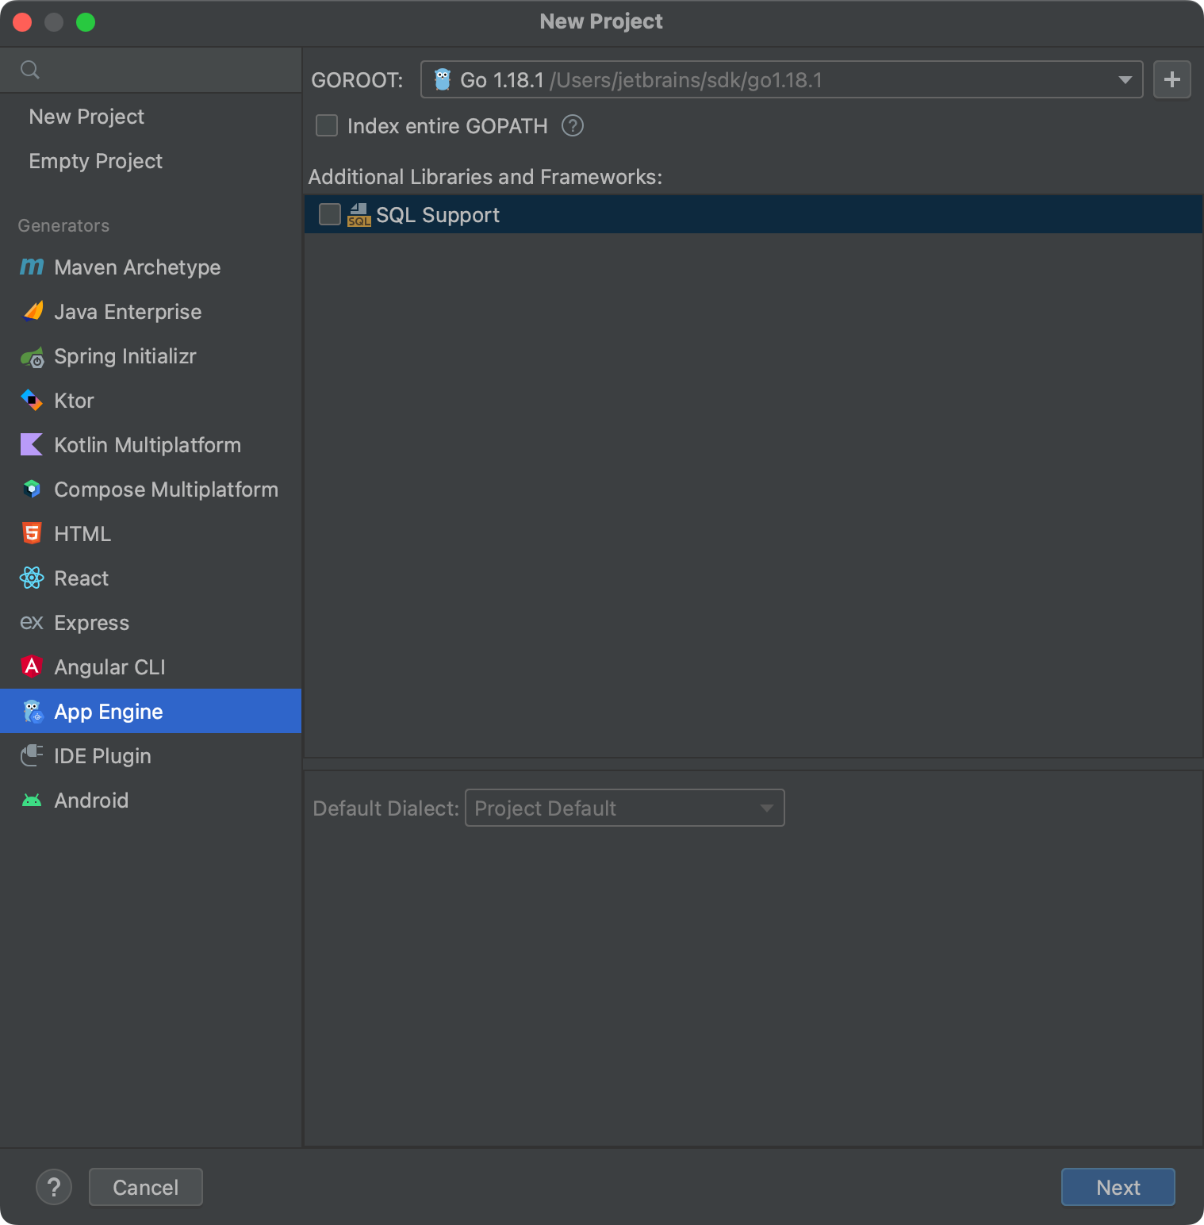Viewport: 1204px width, 1225px height.
Task: Click the Next button
Action: (x=1118, y=1187)
